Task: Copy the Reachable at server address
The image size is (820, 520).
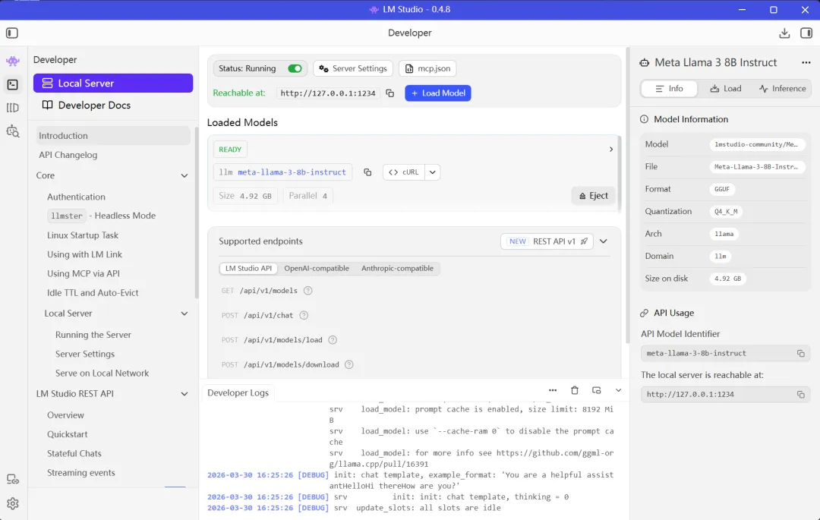Action: 389,93
